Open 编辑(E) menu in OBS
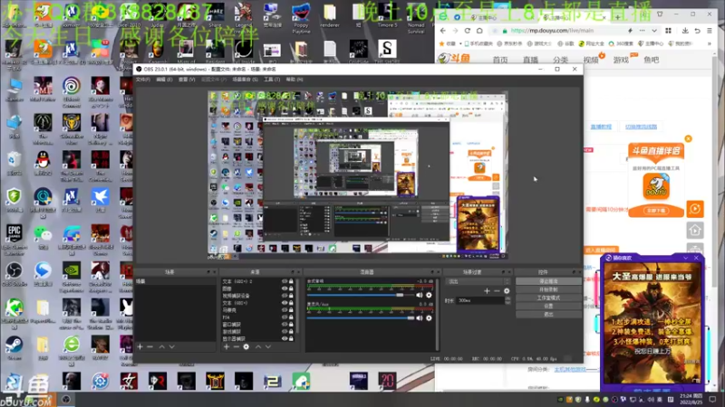Viewport: 725px width, 407px height. pos(164,80)
